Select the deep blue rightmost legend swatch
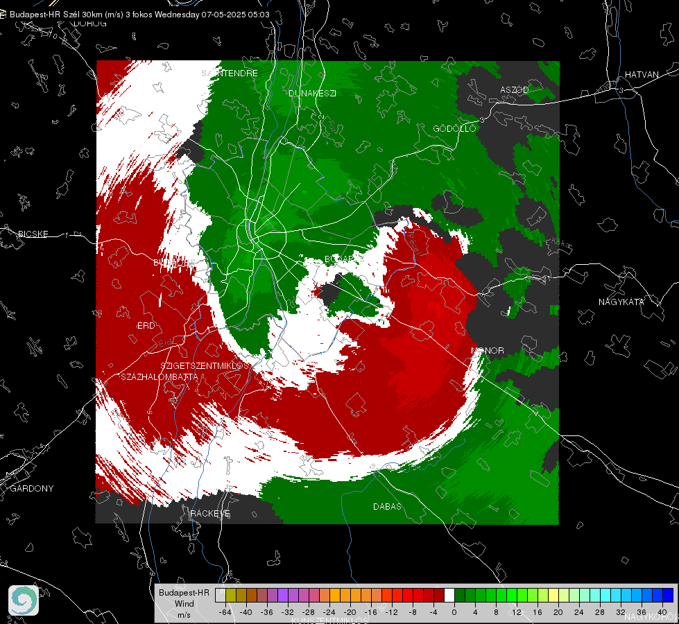Viewport: 679px width, 624px height. coord(668,595)
